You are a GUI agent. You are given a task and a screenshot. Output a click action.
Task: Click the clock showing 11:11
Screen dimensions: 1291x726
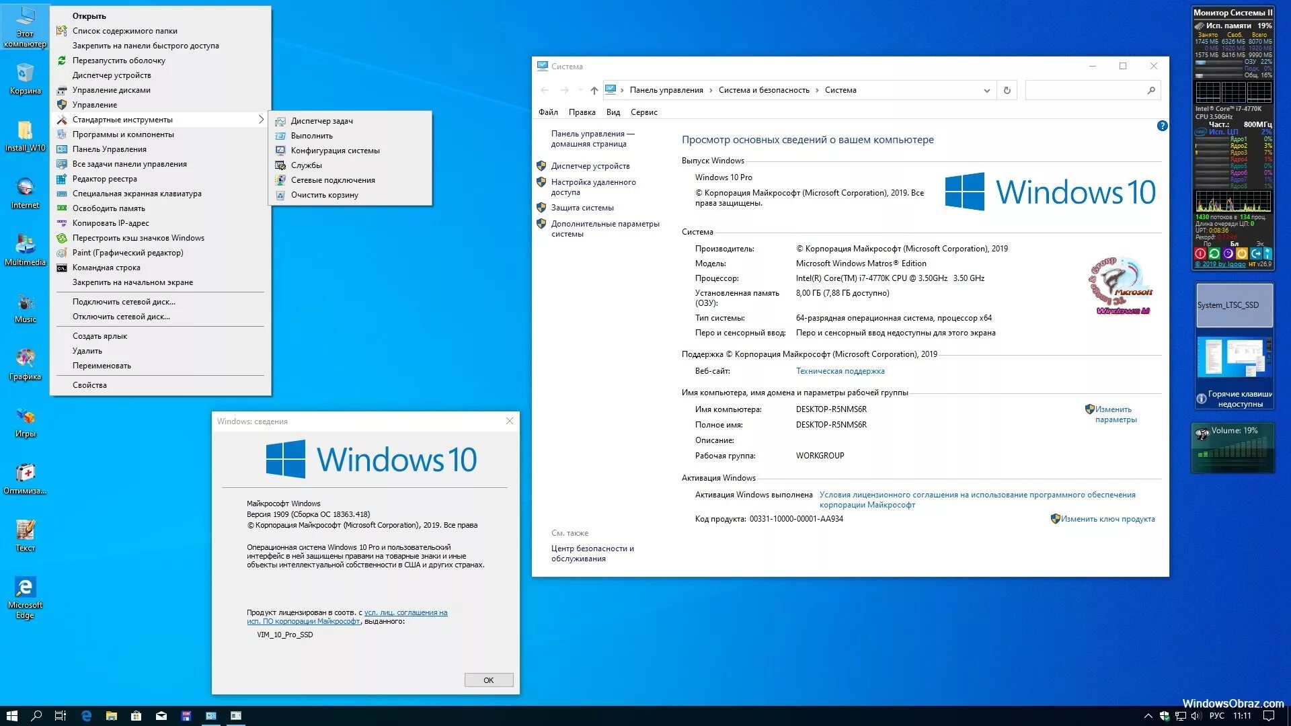click(x=1242, y=716)
